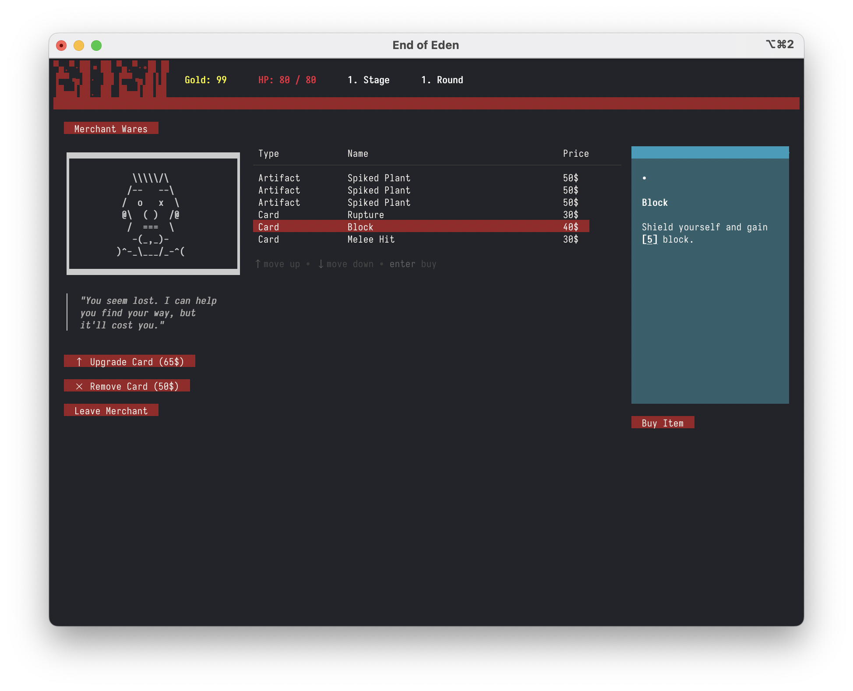
Task: Click the green window zoom button
Action: click(x=96, y=46)
